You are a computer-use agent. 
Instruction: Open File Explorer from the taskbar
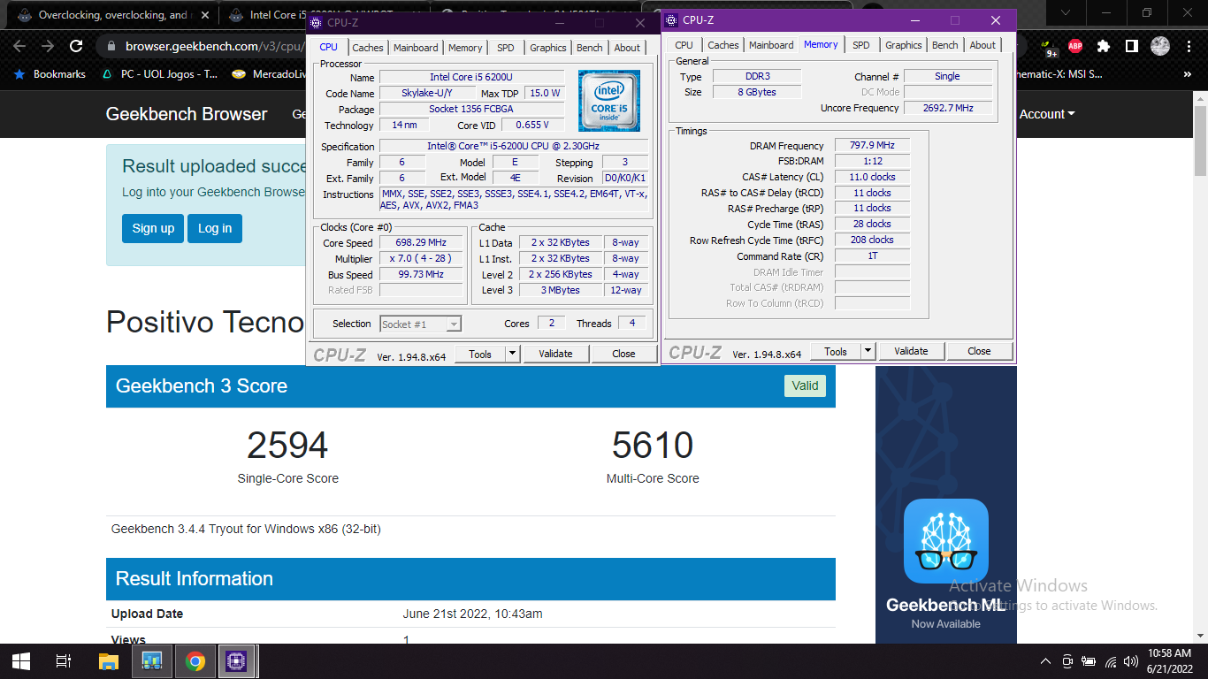coord(108,660)
